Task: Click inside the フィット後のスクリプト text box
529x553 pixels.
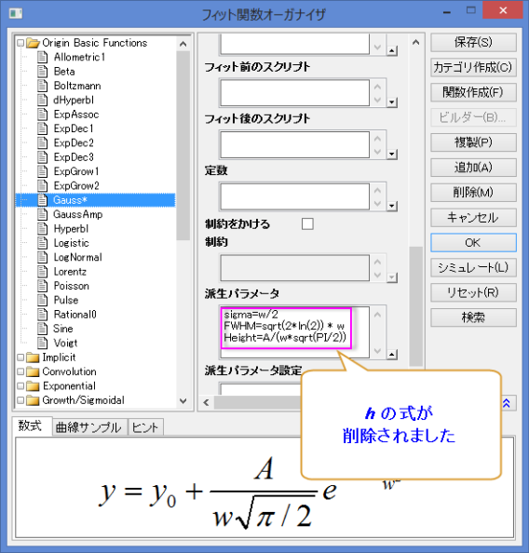Action: pos(295,144)
